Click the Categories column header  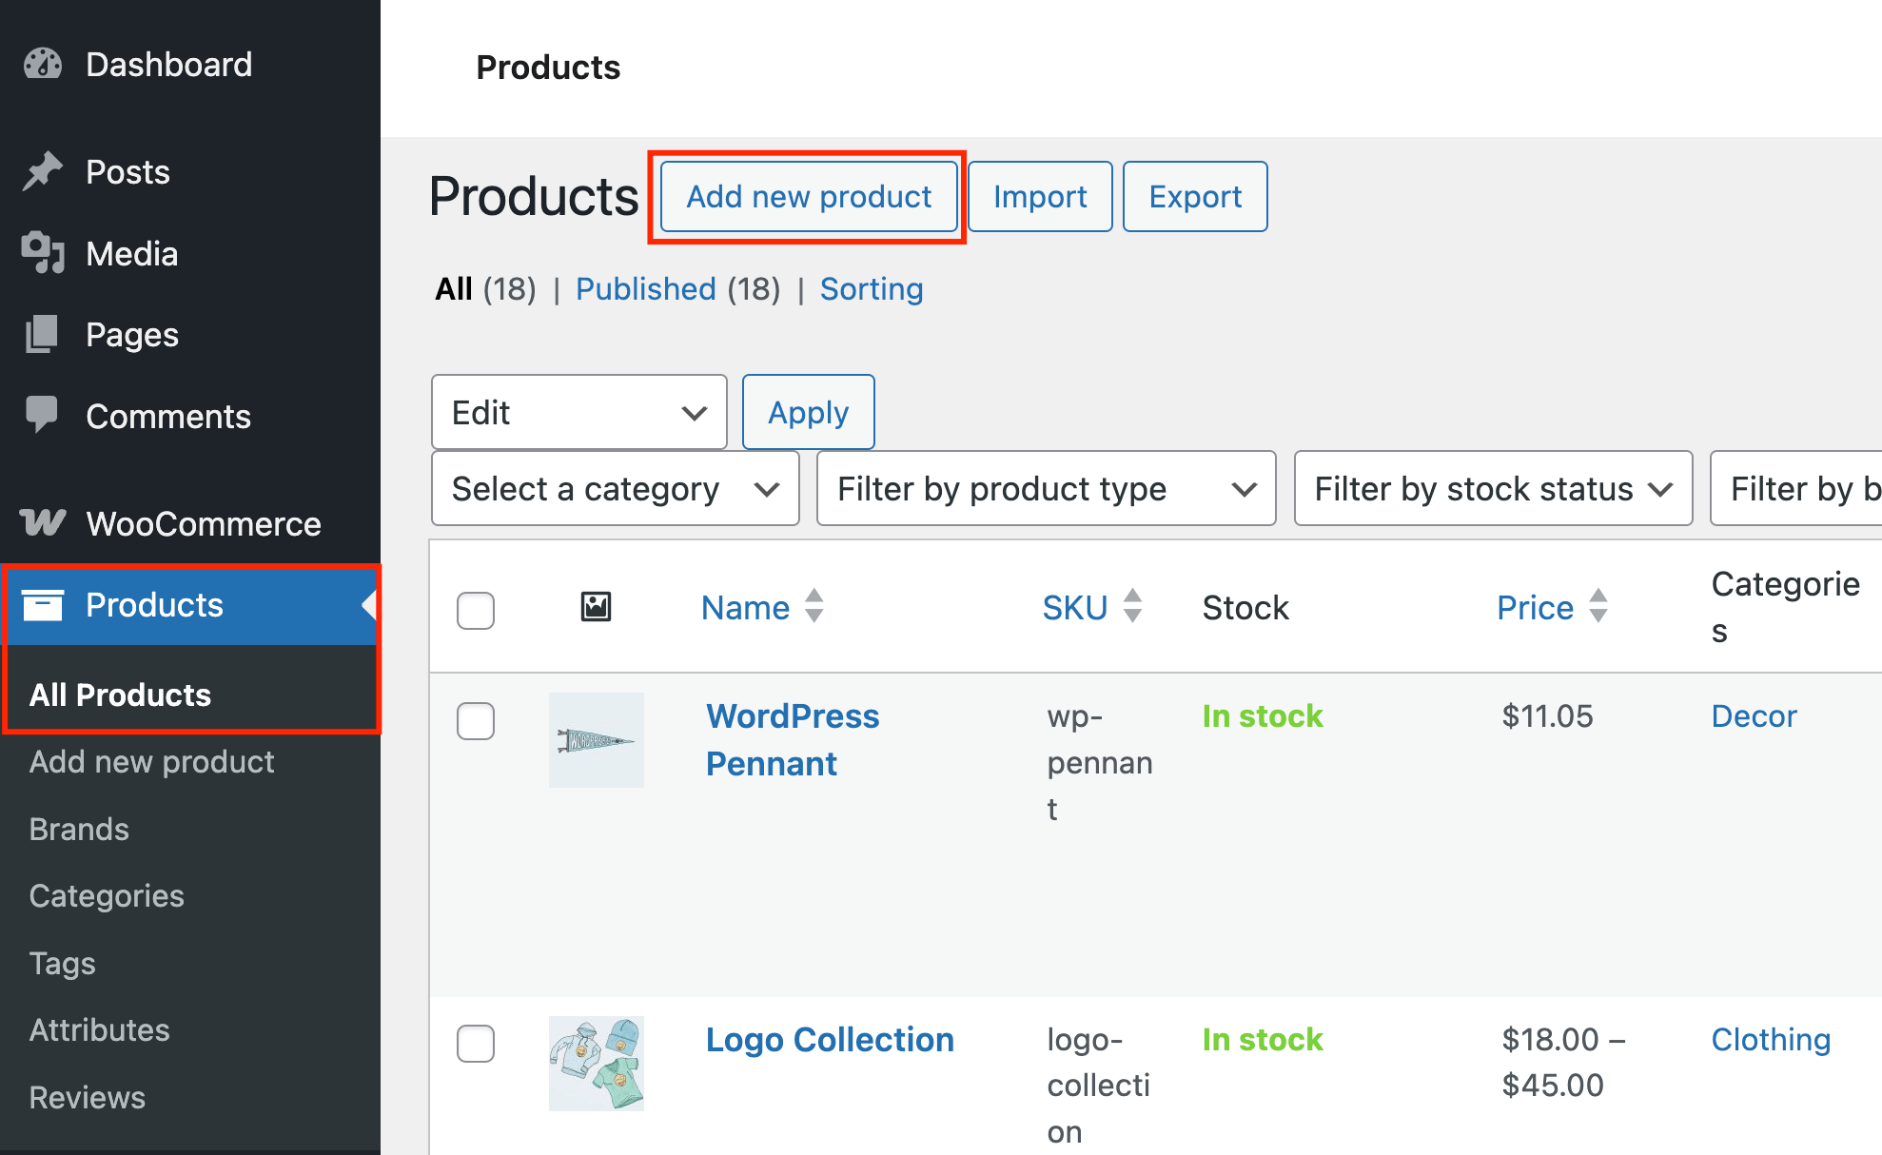(x=1786, y=607)
